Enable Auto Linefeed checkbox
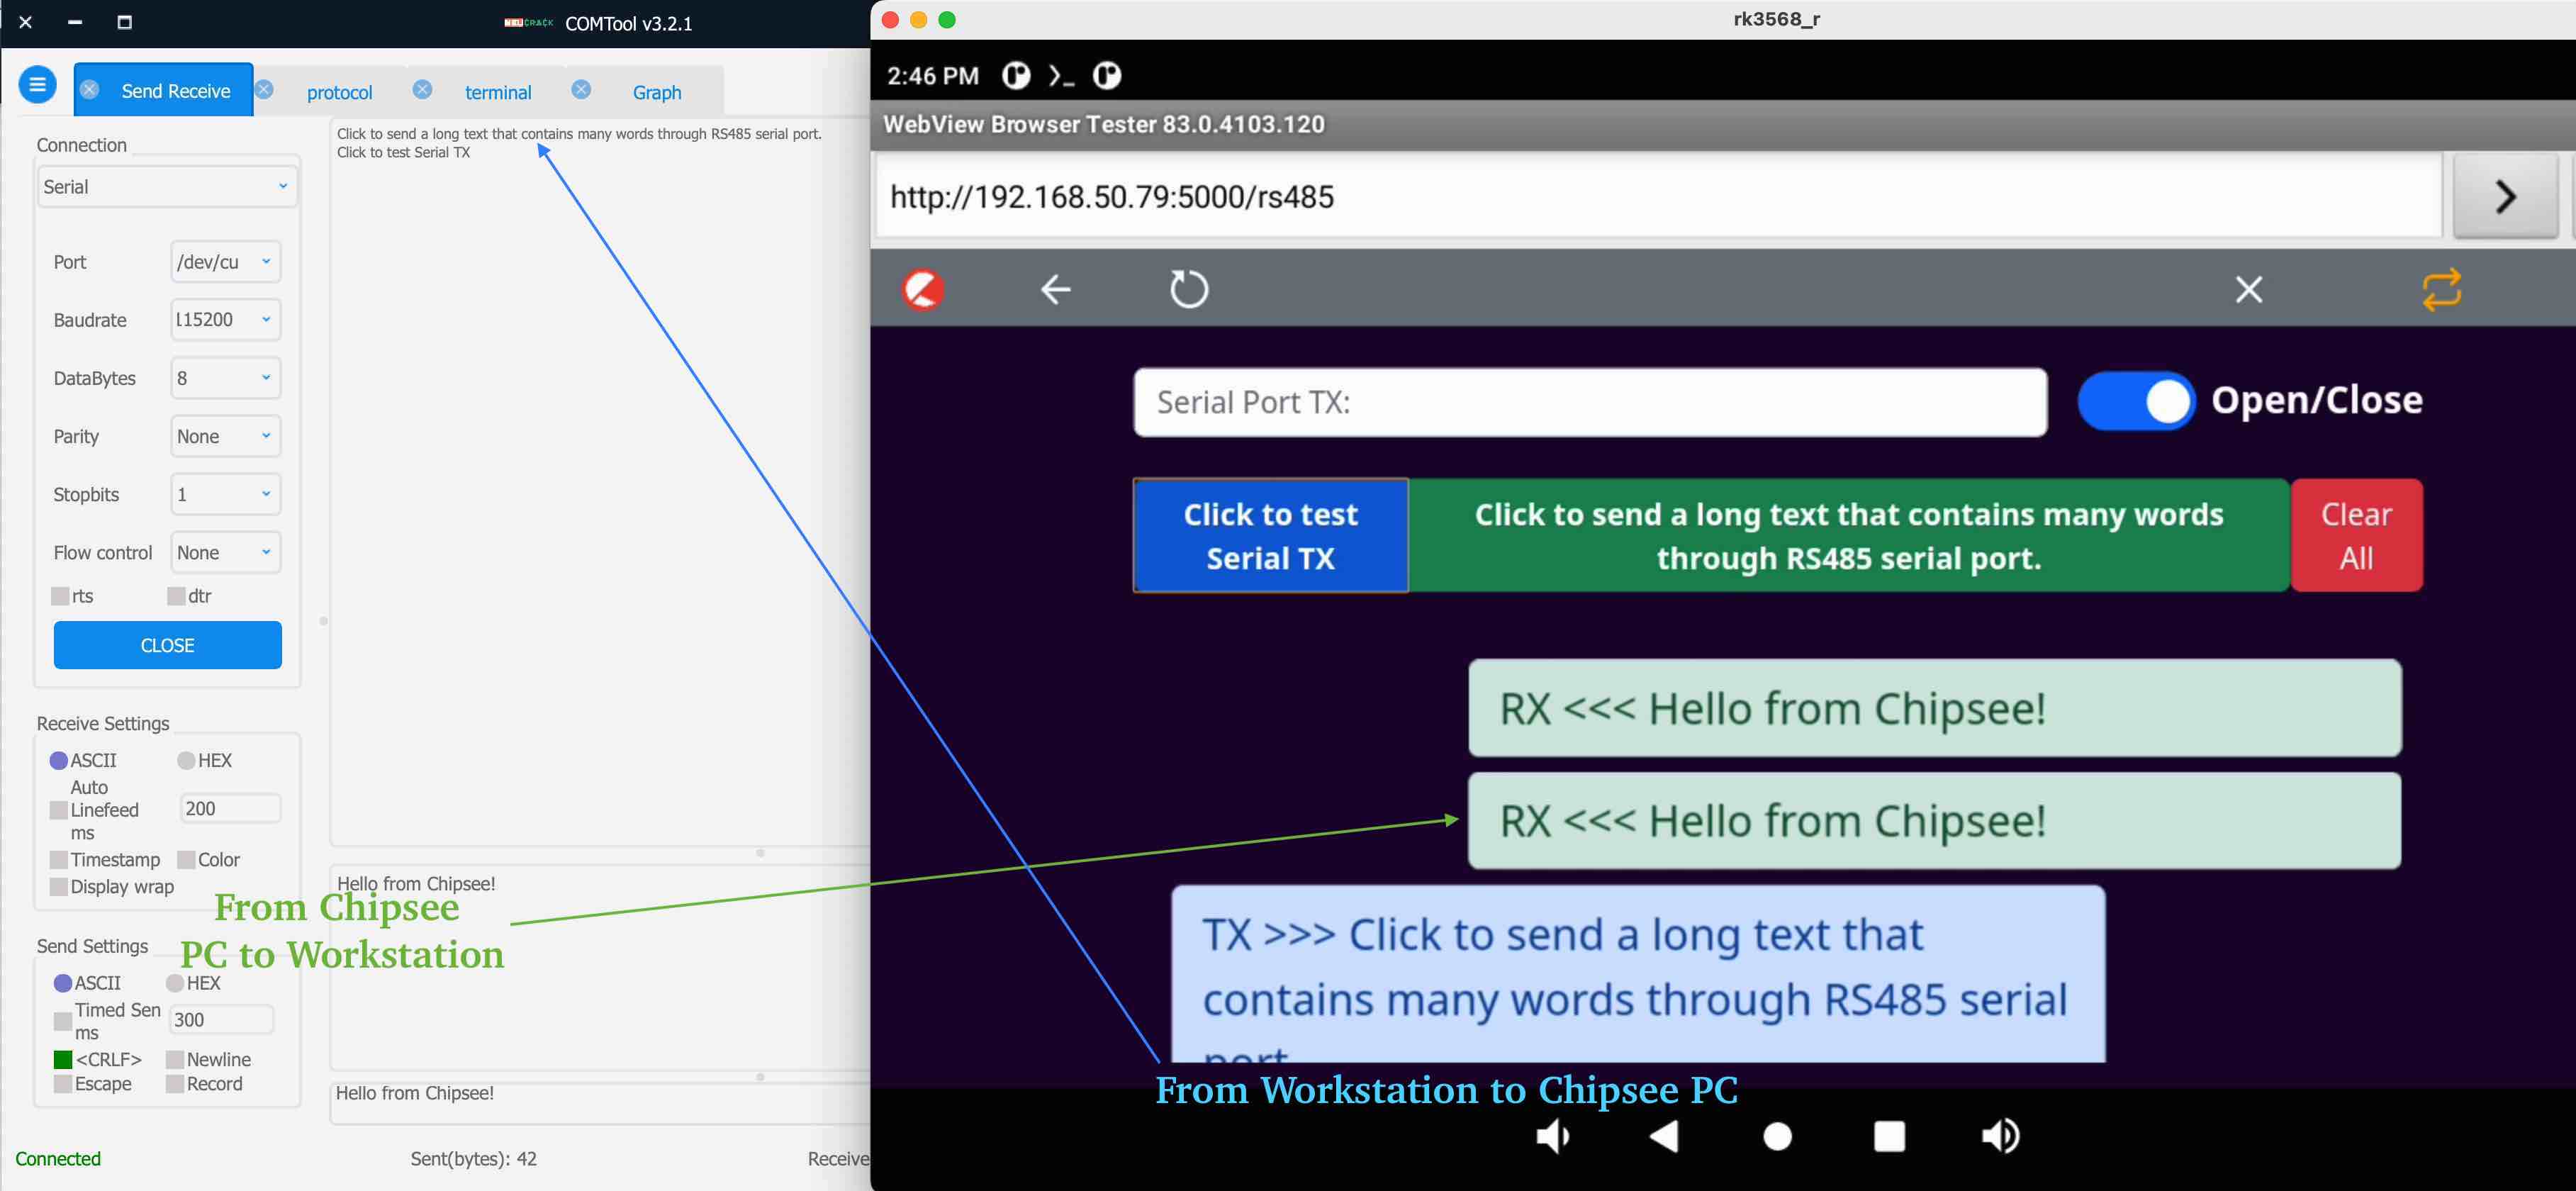 [x=59, y=810]
